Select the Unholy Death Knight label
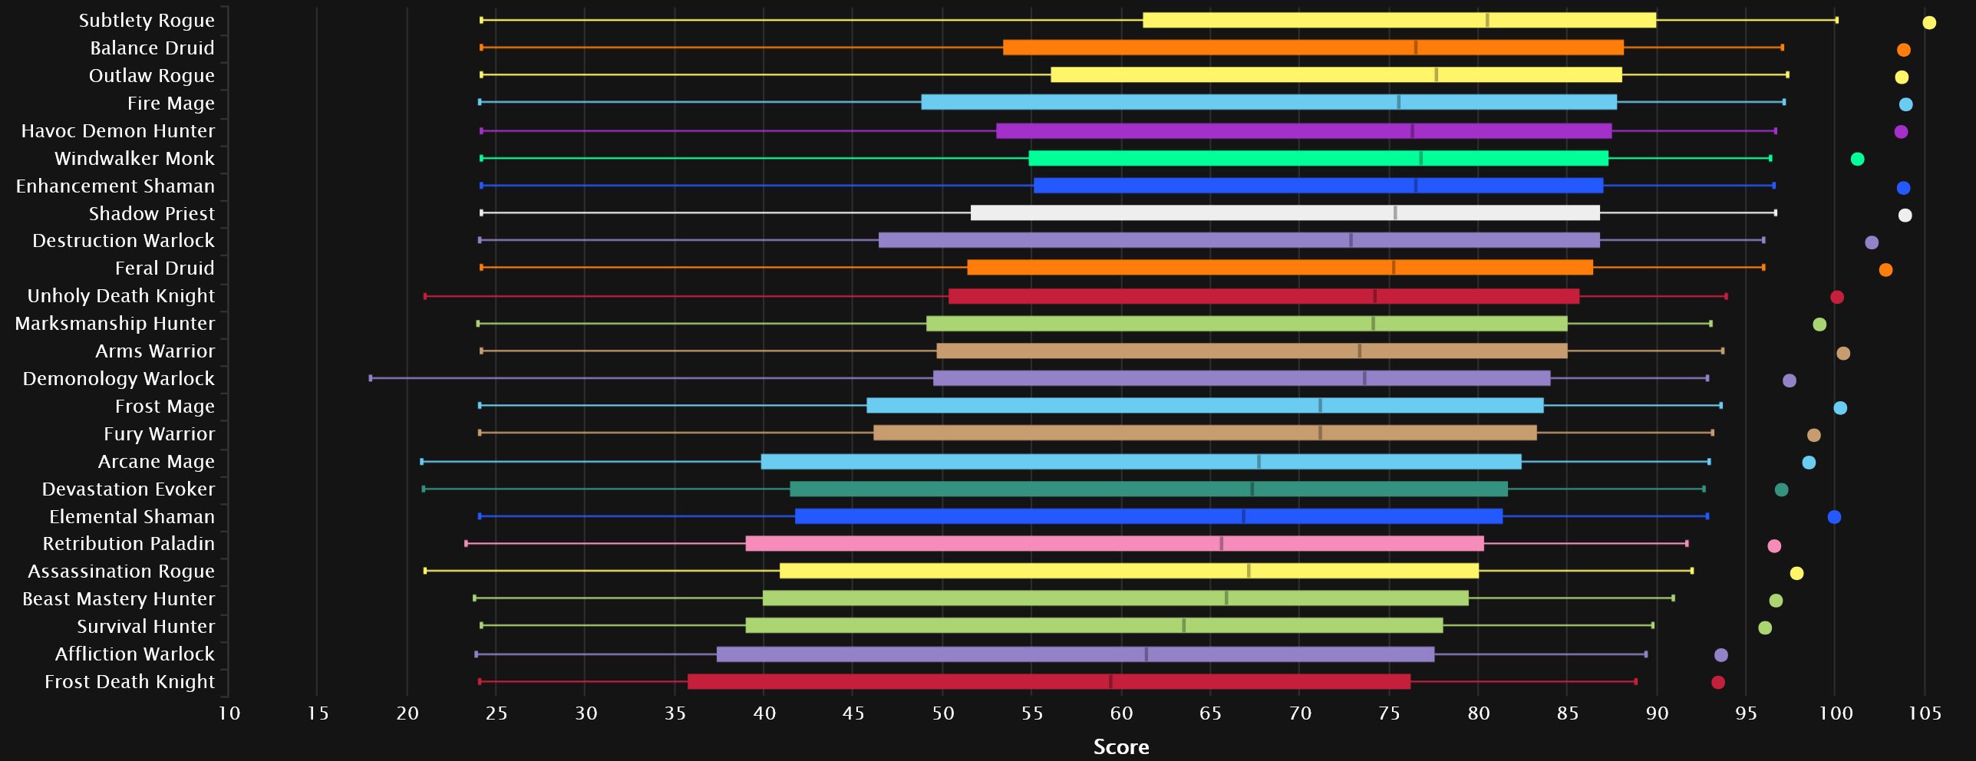The width and height of the screenshot is (1976, 761). (x=120, y=296)
